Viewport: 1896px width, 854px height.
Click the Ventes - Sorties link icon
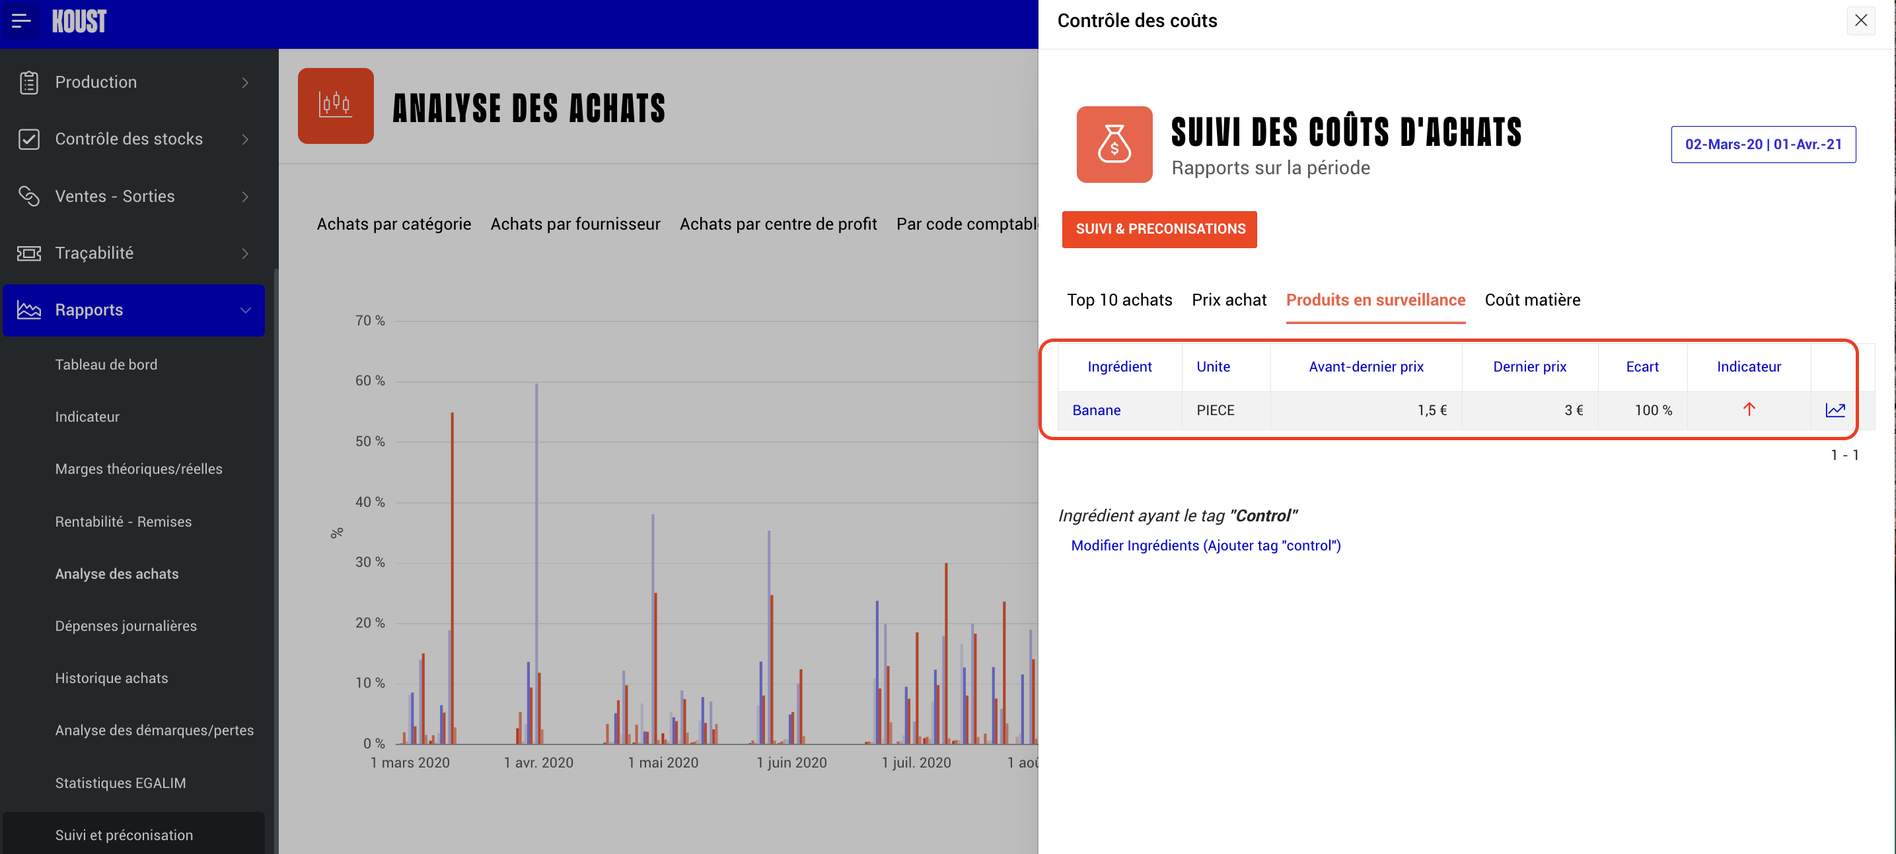click(28, 197)
